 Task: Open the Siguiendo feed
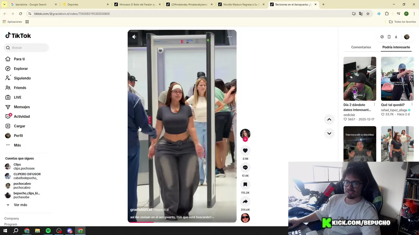point(18,78)
